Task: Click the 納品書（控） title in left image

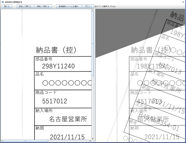Action: tap(56, 50)
